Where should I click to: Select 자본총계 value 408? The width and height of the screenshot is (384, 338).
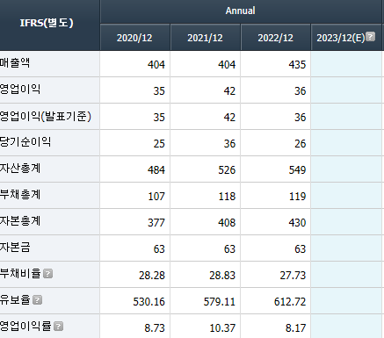click(x=227, y=223)
